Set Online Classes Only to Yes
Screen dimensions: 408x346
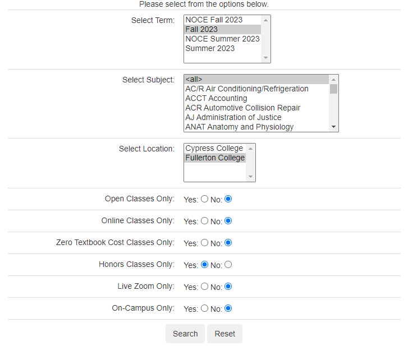coord(204,221)
